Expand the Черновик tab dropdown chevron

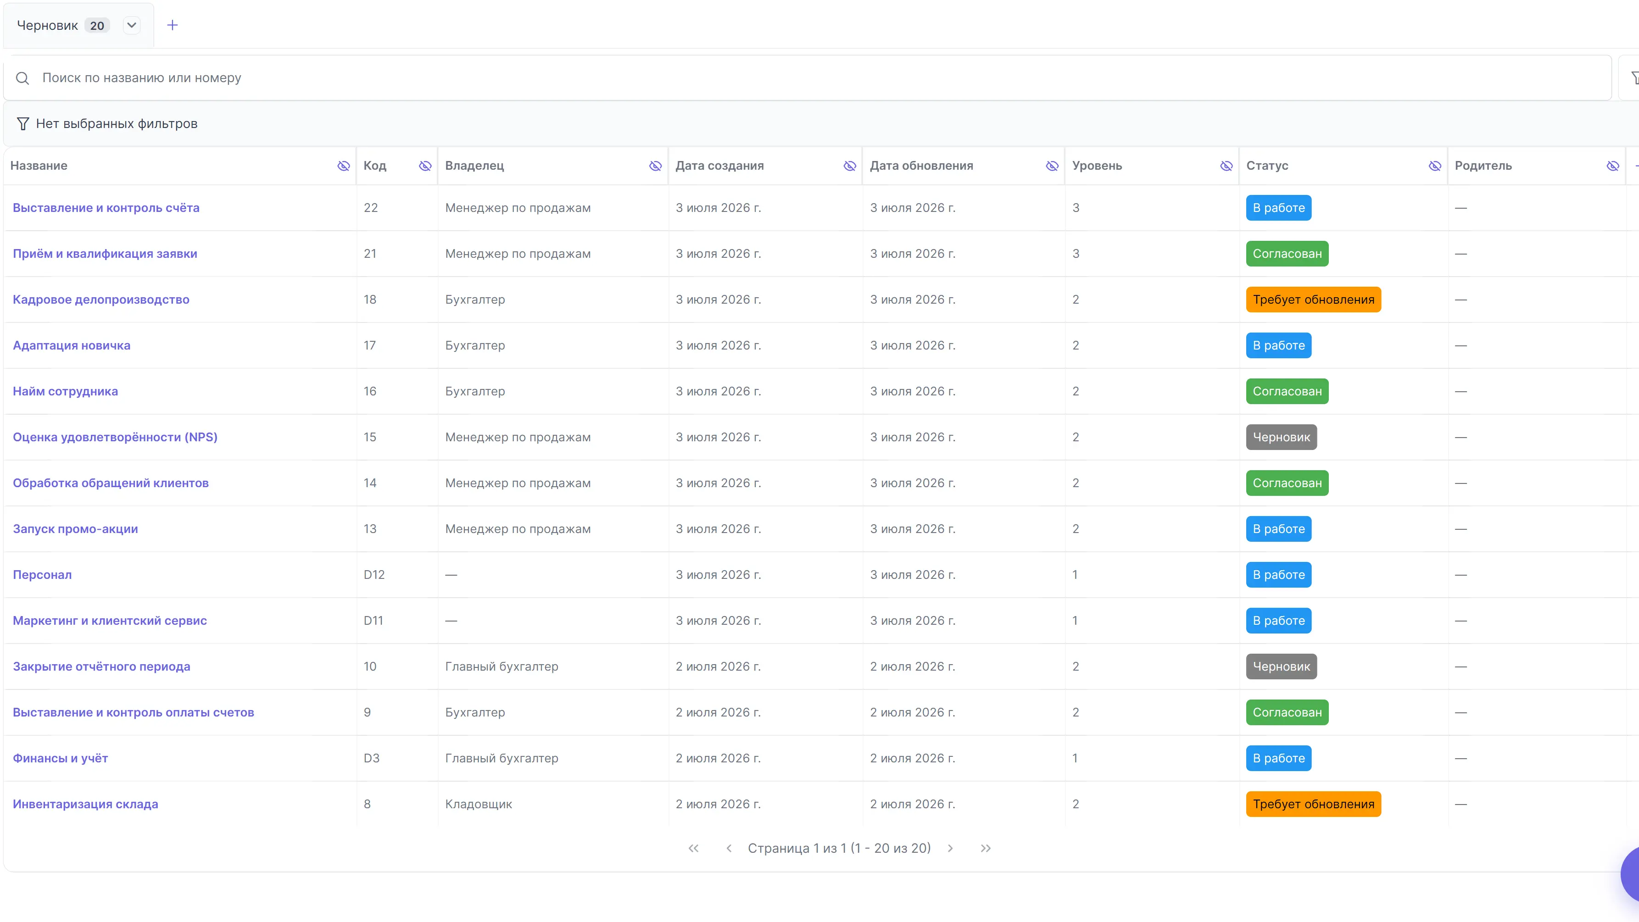132,25
